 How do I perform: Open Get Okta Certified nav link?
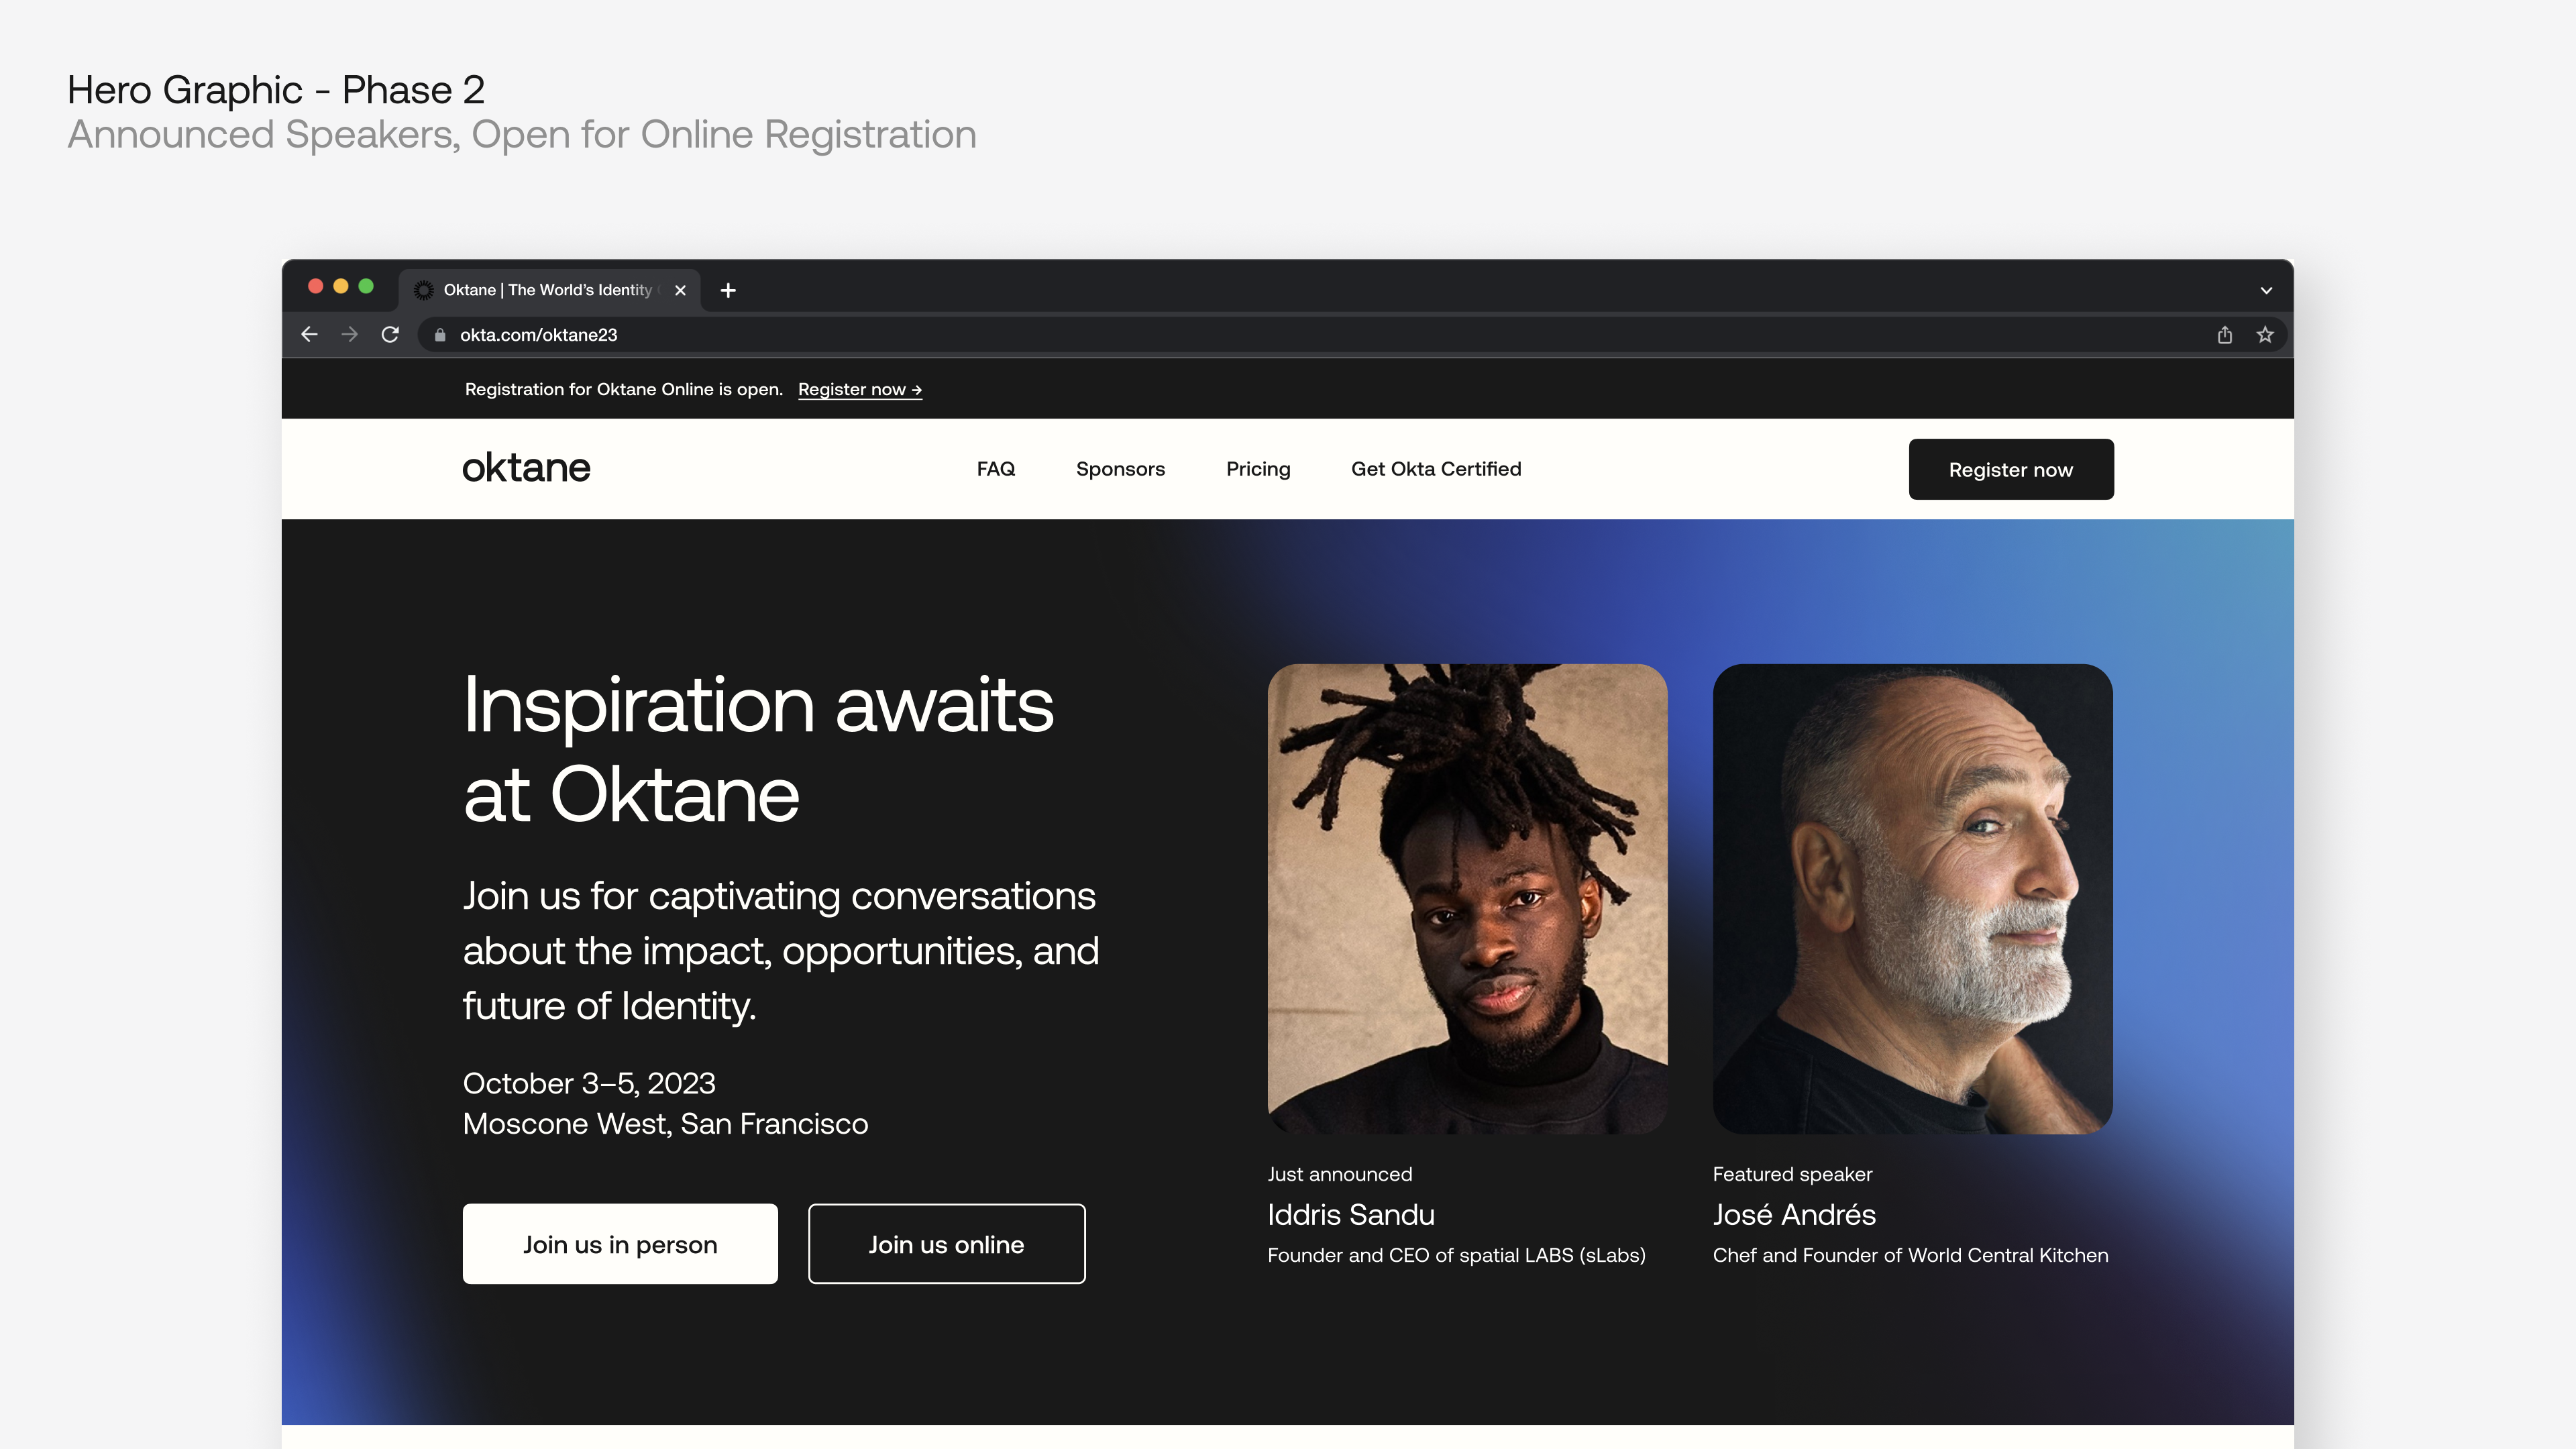[x=1436, y=469]
